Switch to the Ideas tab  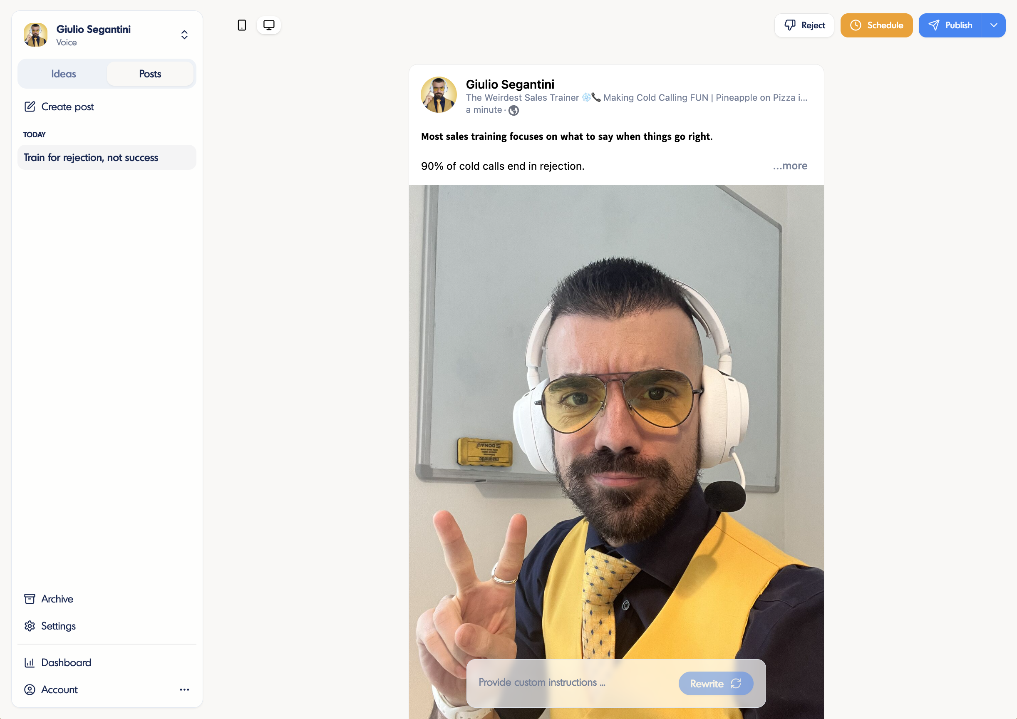pyautogui.click(x=63, y=74)
